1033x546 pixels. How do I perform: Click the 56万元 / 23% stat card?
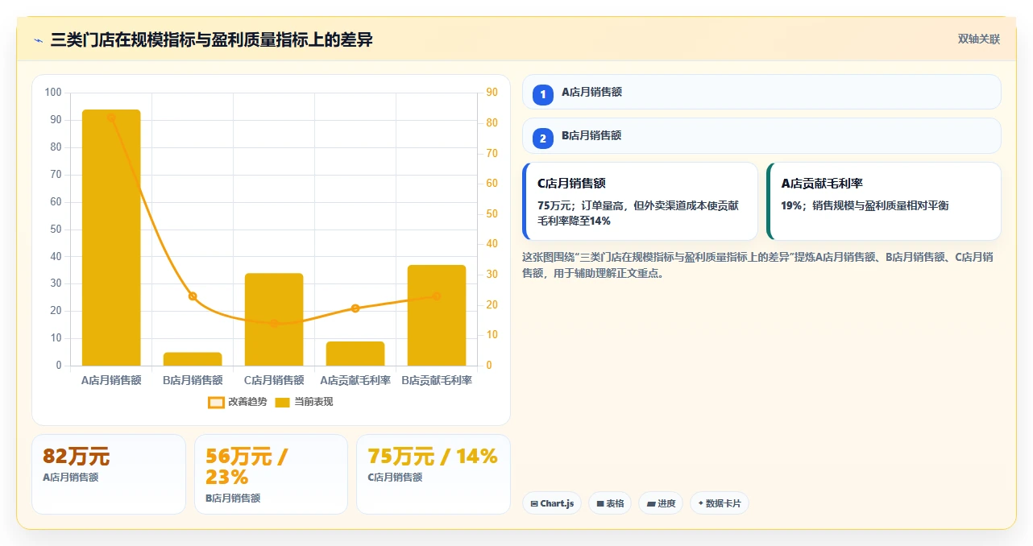[x=271, y=474]
